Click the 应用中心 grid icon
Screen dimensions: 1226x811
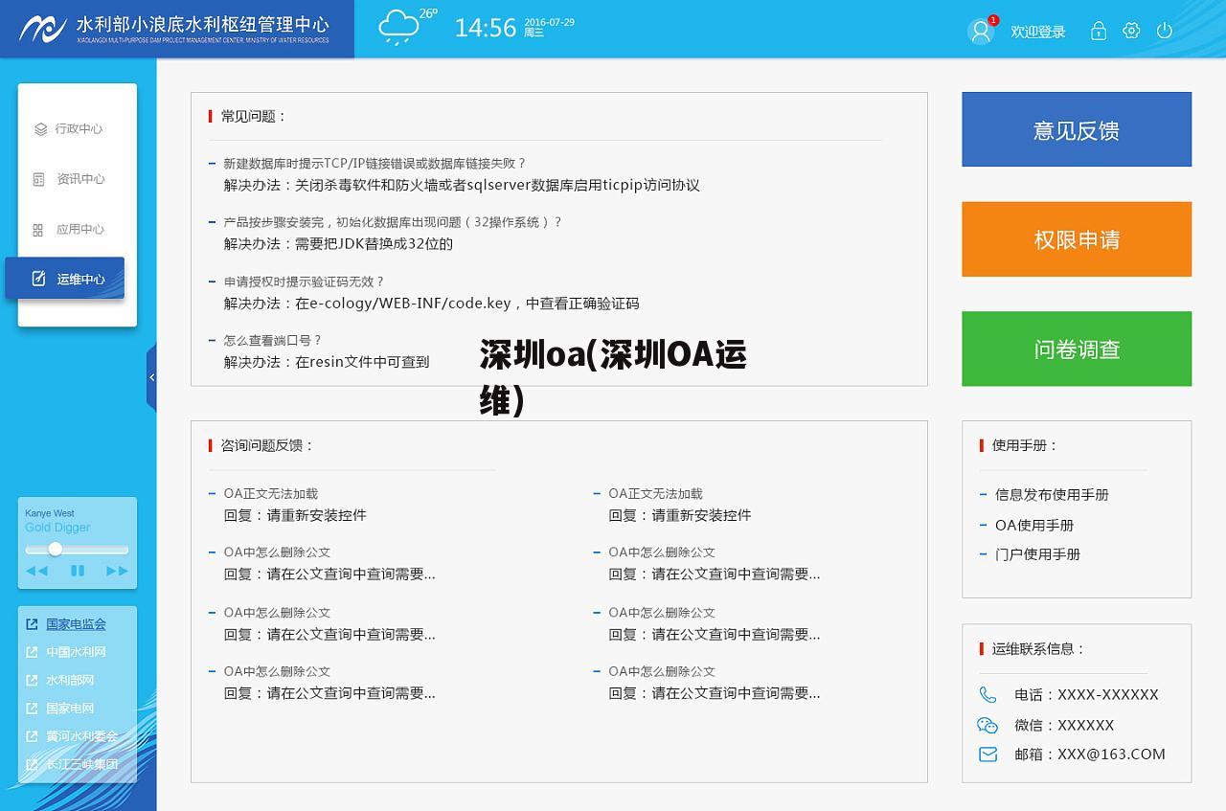(x=38, y=230)
